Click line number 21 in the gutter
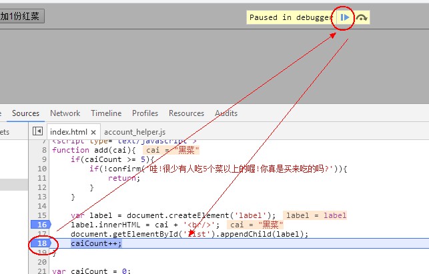429x274 pixels. click(42, 271)
